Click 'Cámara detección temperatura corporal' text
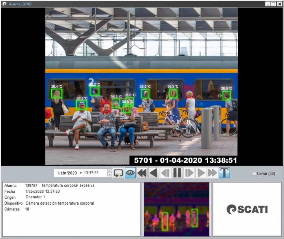Viewport: 284px width, 239px height. (x=60, y=203)
